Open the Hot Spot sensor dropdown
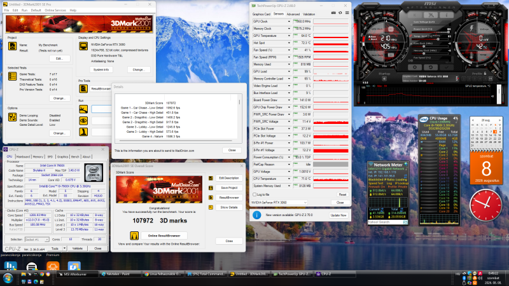The height and width of the screenshot is (286, 509). coord(289,43)
